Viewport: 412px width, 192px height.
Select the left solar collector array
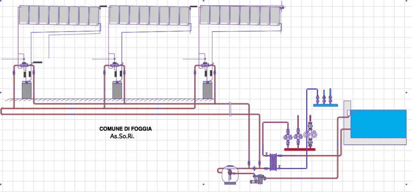click(x=59, y=15)
